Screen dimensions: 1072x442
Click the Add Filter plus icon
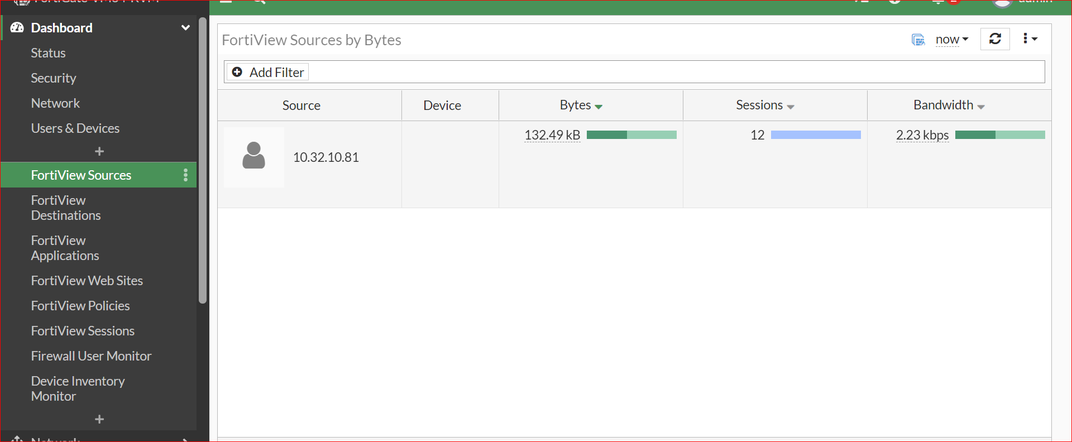[x=237, y=72]
